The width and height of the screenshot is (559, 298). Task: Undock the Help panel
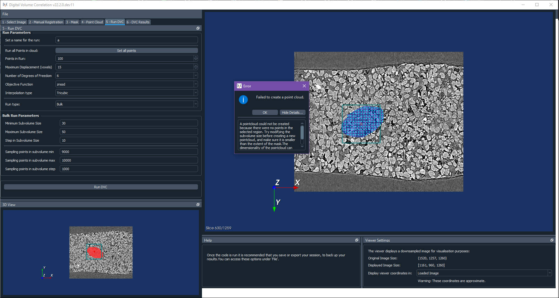(356, 240)
